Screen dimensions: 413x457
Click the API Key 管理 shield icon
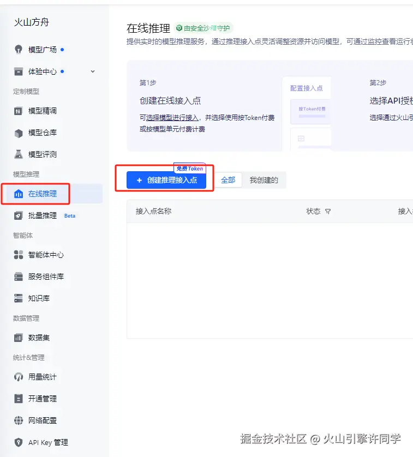[x=19, y=442]
